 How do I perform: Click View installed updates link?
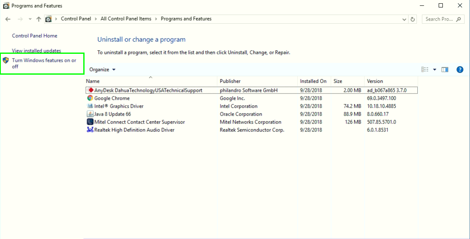tap(36, 51)
